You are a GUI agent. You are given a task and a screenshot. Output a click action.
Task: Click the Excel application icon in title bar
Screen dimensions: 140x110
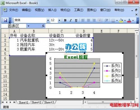coord(3,3)
